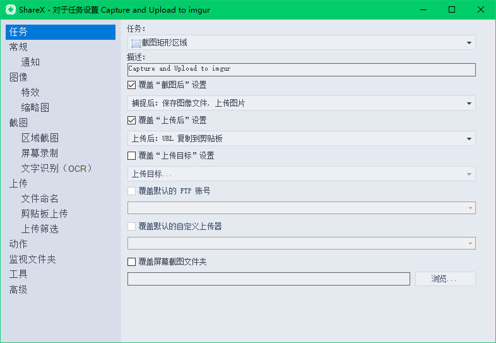496x343 pixels.
Task: Click the 描述 text field
Action: (301, 69)
